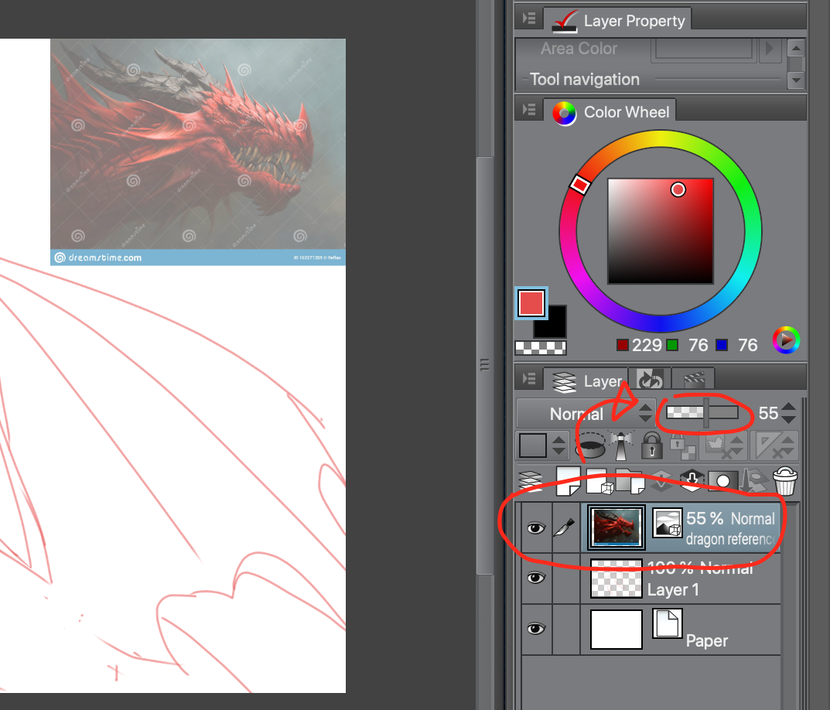
Task: Create a new layer folder
Action: (630, 481)
